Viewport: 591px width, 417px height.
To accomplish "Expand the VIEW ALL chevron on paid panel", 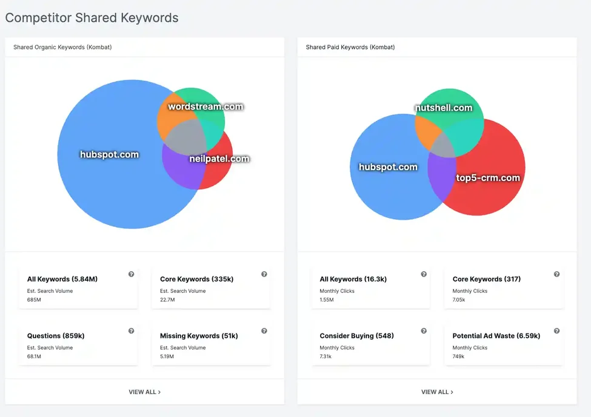I will (451, 392).
